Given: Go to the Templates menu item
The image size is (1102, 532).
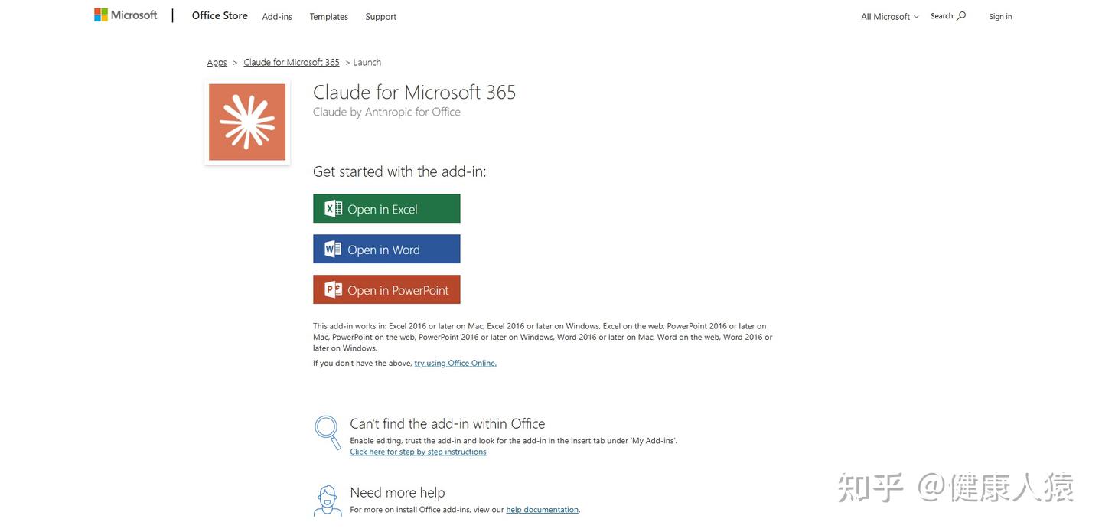Looking at the screenshot, I should pos(329,16).
